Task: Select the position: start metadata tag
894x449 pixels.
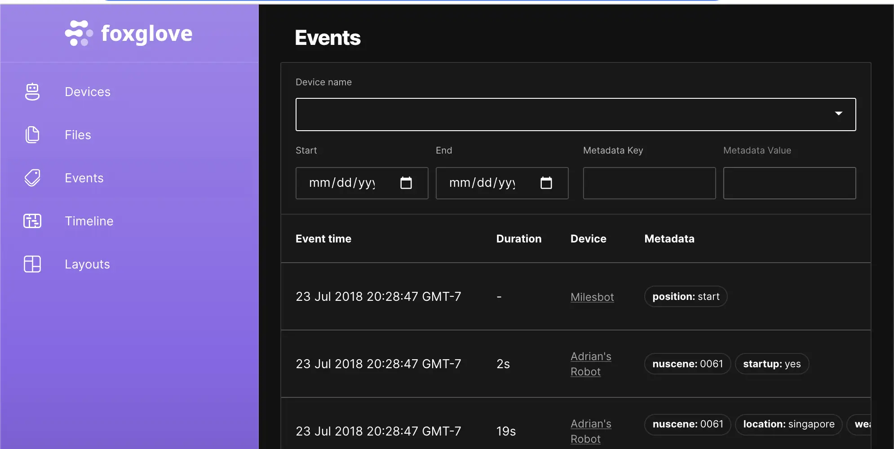Action: tap(686, 296)
